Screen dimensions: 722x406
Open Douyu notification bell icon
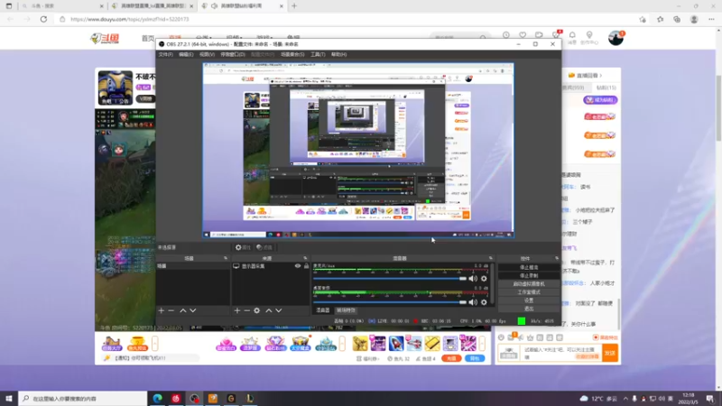(572, 35)
